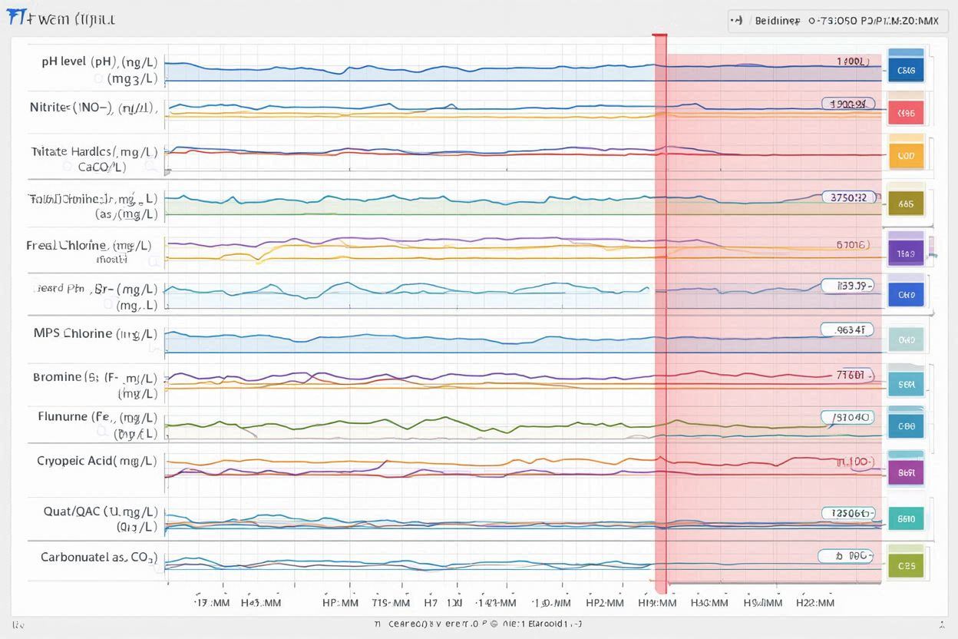Expand the MPS Chlorine (mg/L) row label
This screenshot has width=958, height=639.
coord(94,333)
